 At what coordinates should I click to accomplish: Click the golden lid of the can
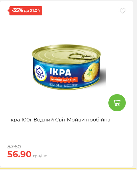pyautogui.click(x=66, y=54)
